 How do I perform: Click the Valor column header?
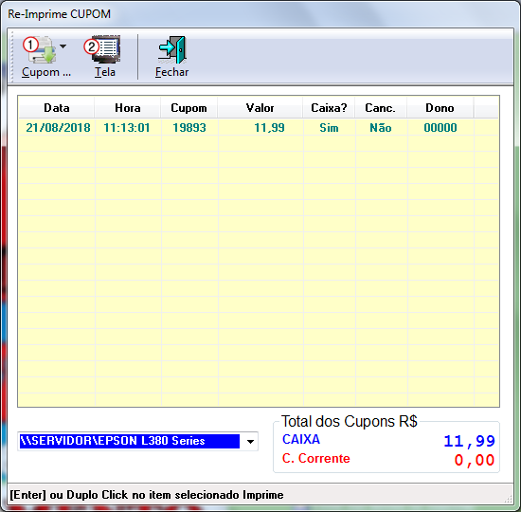pyautogui.click(x=260, y=108)
